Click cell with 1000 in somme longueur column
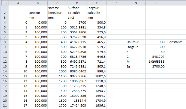186x109 pixels. click(57, 71)
